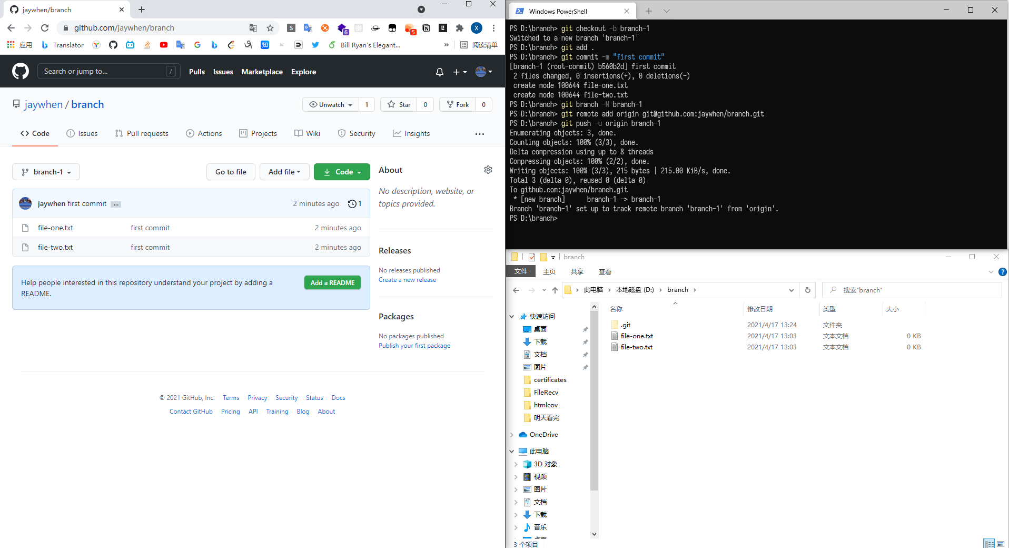Open a new PowerShell tab
This screenshot has height=548, width=1009.
(649, 11)
